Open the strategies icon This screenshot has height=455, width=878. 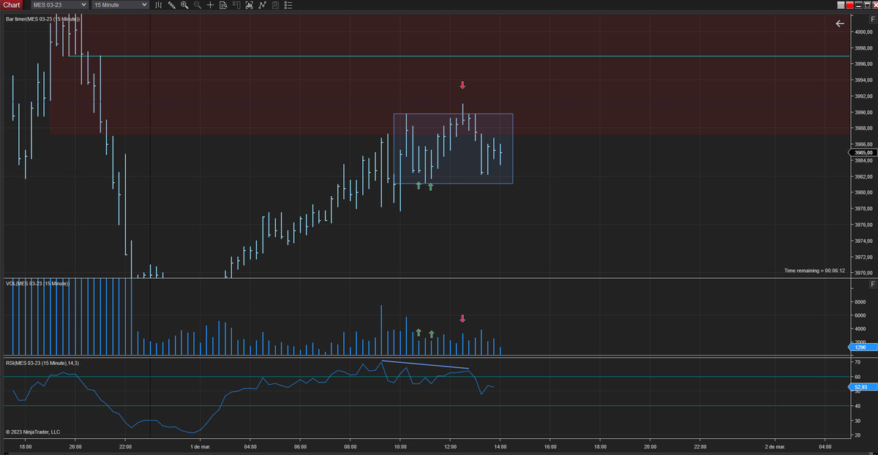pyautogui.click(x=275, y=5)
